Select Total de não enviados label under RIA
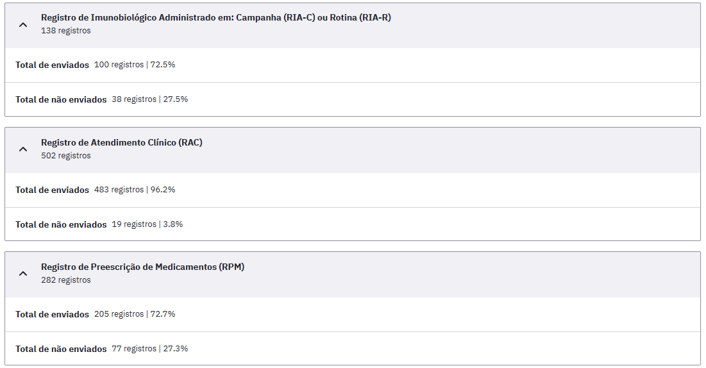Viewport: 706px width, 368px height. pyautogui.click(x=61, y=99)
